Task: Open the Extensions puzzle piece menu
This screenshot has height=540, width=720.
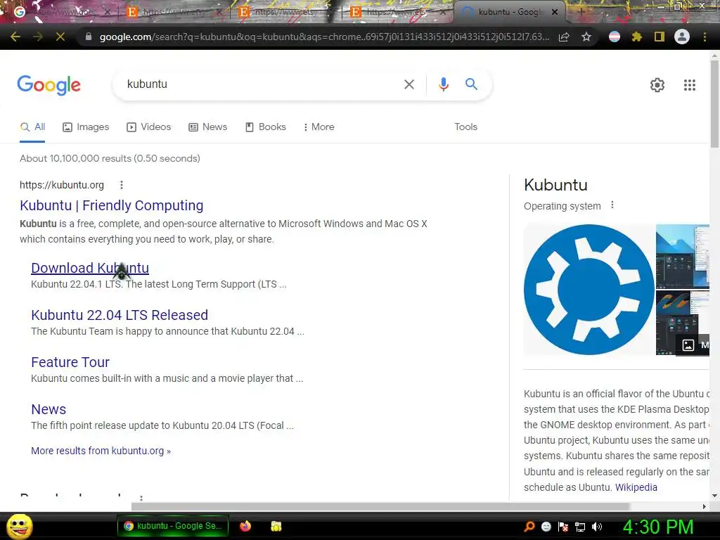Action: pyautogui.click(x=636, y=37)
